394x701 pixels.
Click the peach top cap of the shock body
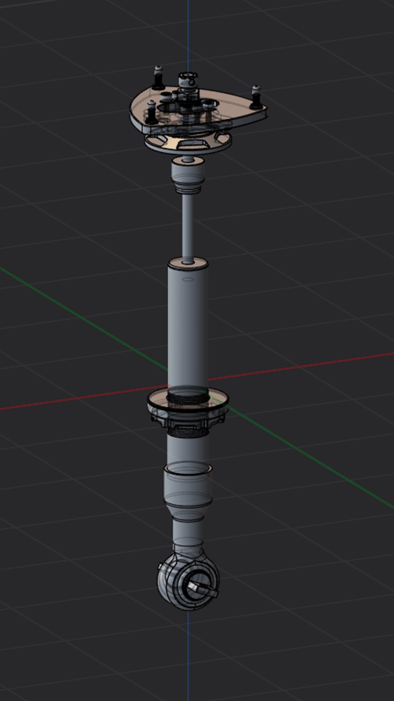pos(188,263)
